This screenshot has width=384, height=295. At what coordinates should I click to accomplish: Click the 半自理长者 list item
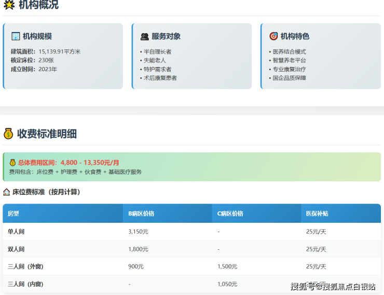tap(157, 51)
